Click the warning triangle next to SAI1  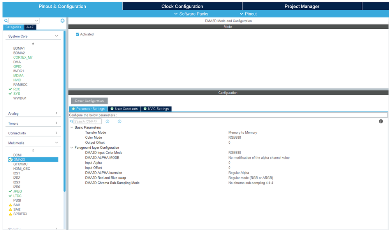[x=10, y=205]
